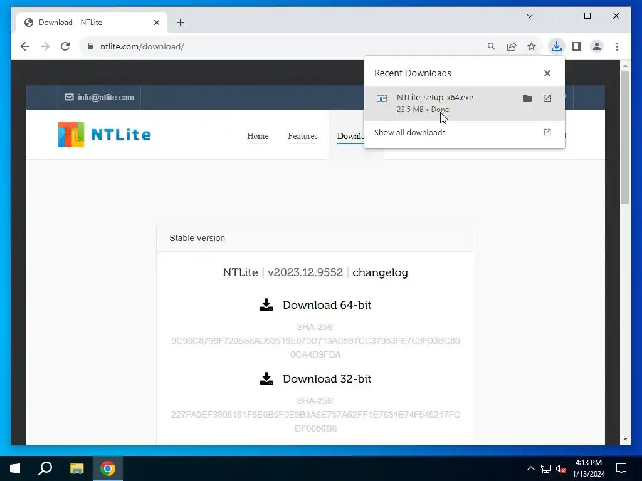Email info@ntlite.com link

click(100, 97)
